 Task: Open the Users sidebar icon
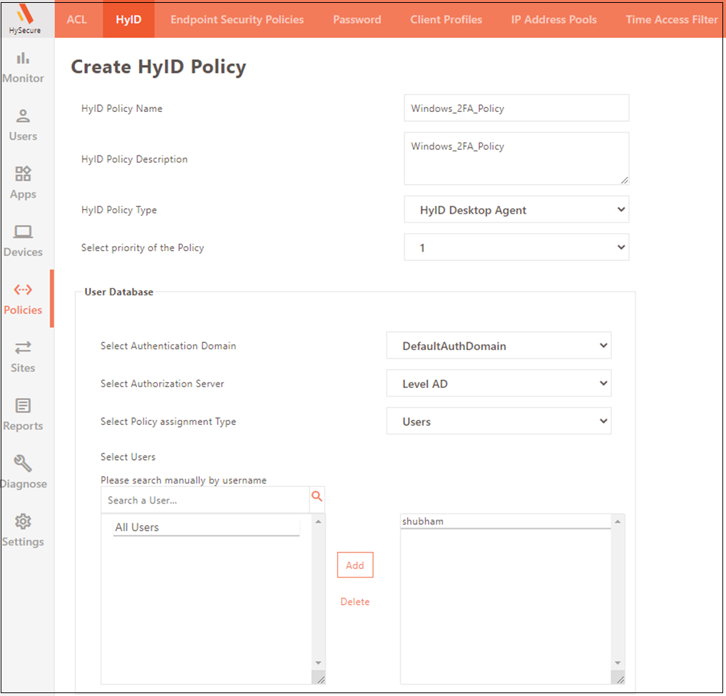[23, 116]
